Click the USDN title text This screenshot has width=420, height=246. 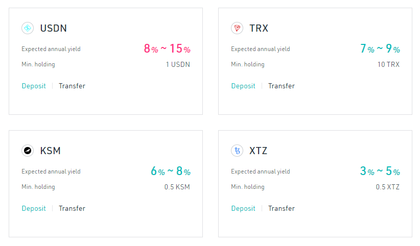53,28
